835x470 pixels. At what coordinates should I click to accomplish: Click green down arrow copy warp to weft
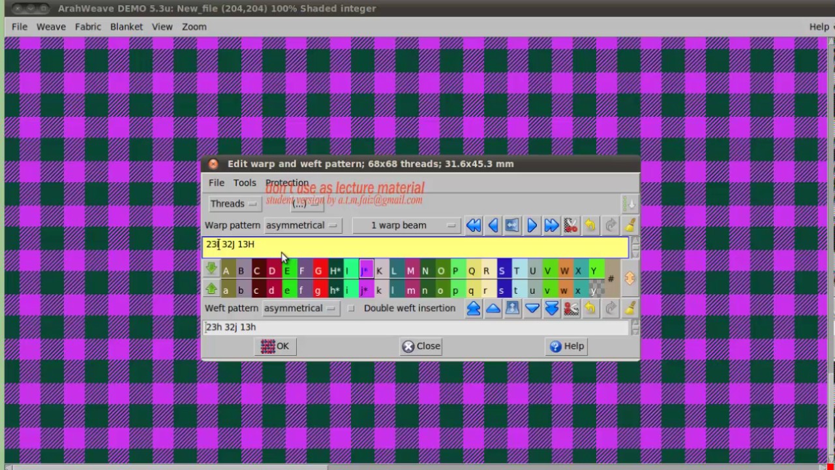click(211, 269)
